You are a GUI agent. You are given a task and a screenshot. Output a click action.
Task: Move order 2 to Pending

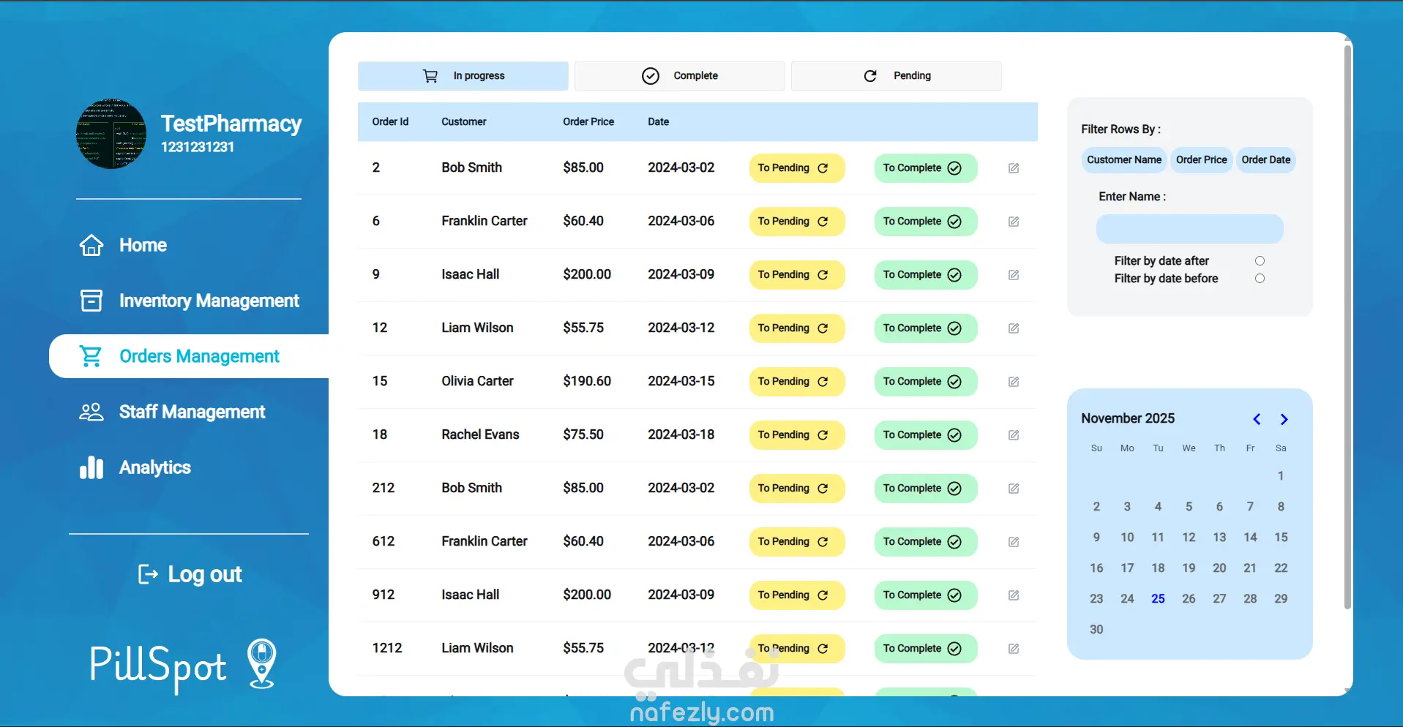[x=797, y=168]
